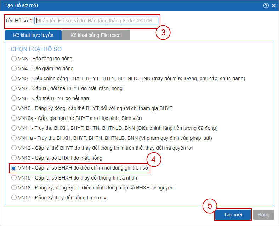
Task: Choose VN10 - Đăng ký đóng, cấp thẻ BHYT radio
Action: pos(14,108)
